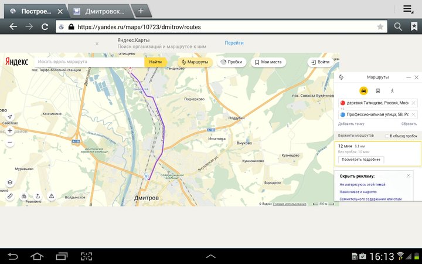Viewport: 422px width, 264px height.
Task: Click the share map icon
Action: pyautogui.click(x=38, y=196)
